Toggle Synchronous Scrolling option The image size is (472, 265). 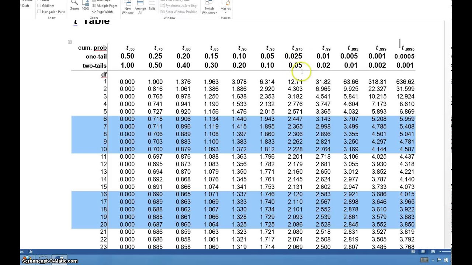(x=178, y=6)
